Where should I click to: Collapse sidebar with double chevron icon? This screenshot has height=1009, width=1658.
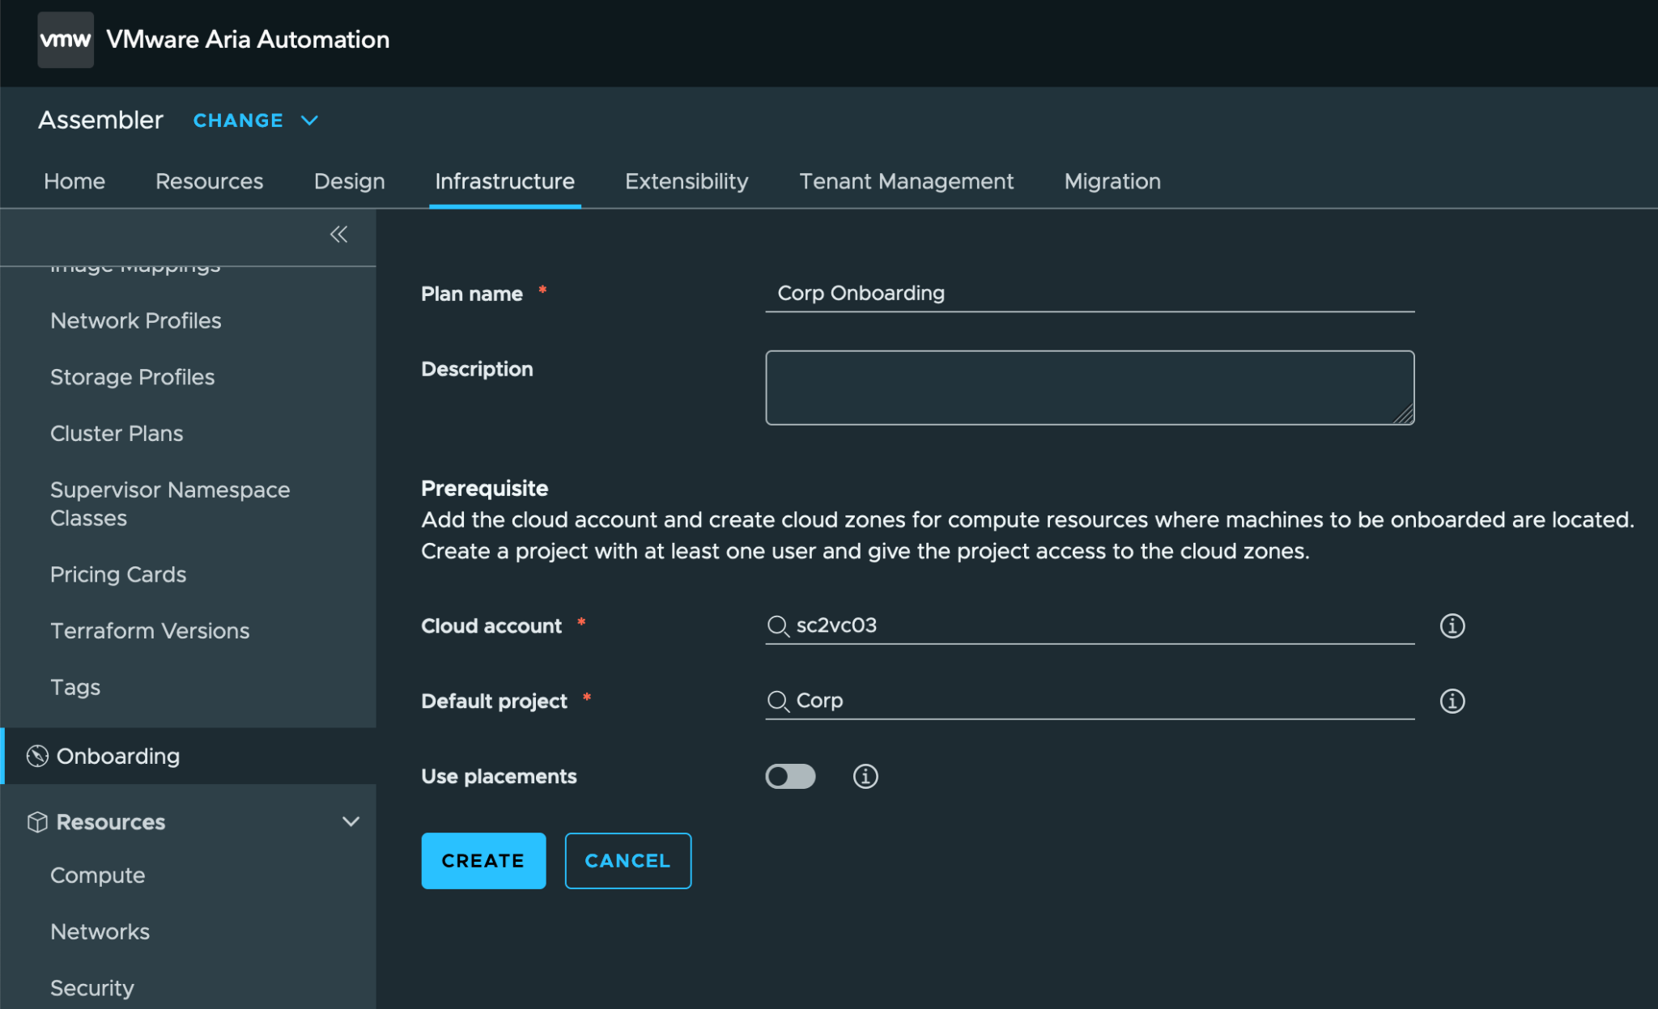(x=338, y=235)
